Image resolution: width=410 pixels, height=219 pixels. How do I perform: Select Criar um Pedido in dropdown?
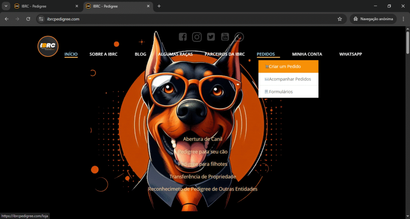[288, 67]
